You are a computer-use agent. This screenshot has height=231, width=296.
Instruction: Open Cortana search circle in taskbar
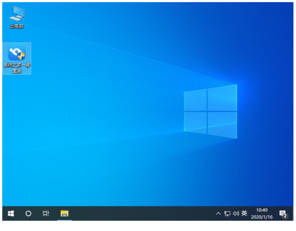[x=28, y=213]
